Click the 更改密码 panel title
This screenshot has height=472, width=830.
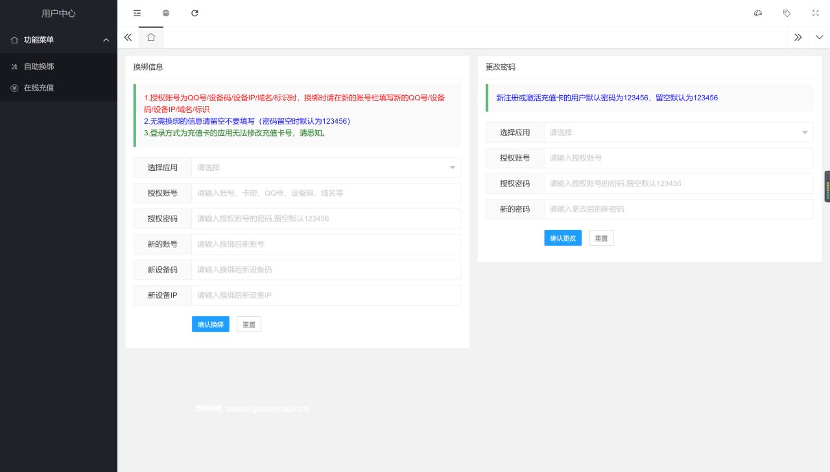pyautogui.click(x=501, y=67)
